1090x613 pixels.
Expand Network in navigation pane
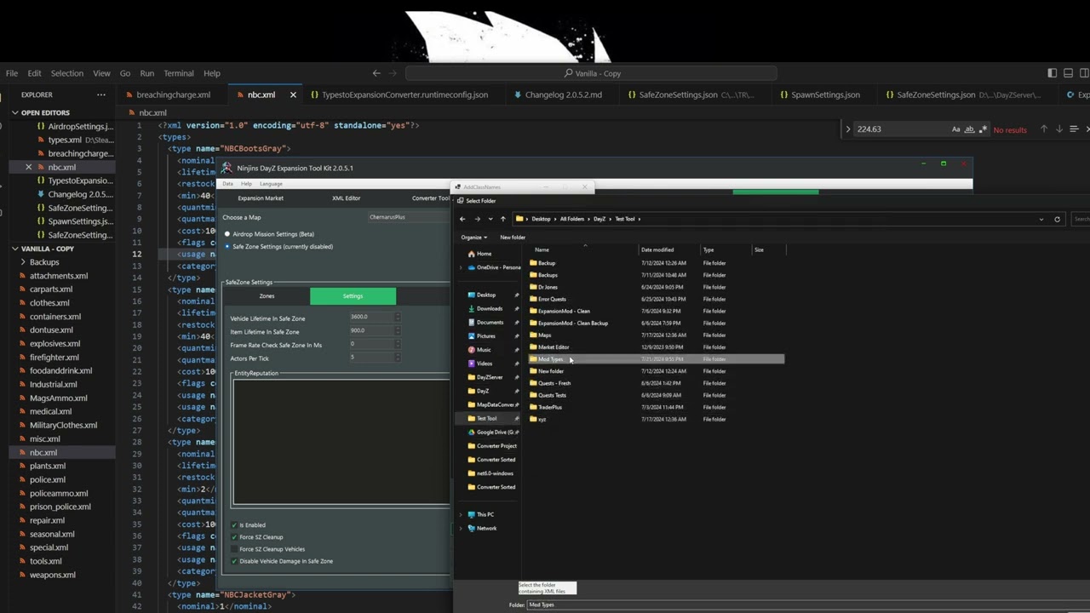(x=461, y=528)
